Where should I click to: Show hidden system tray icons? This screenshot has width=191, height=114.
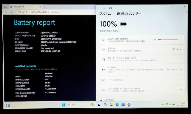pyautogui.click(x=158, y=104)
